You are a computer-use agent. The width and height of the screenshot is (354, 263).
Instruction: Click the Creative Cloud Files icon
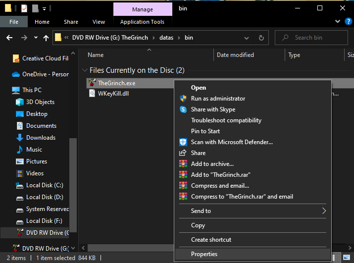pyautogui.click(x=16, y=58)
